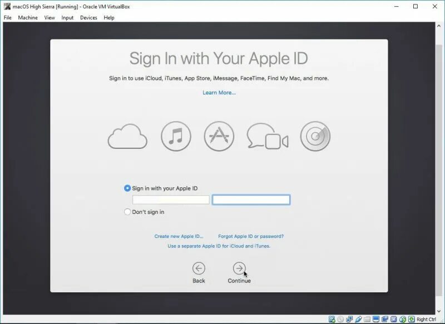Click the Create new Apple ID link

point(179,236)
